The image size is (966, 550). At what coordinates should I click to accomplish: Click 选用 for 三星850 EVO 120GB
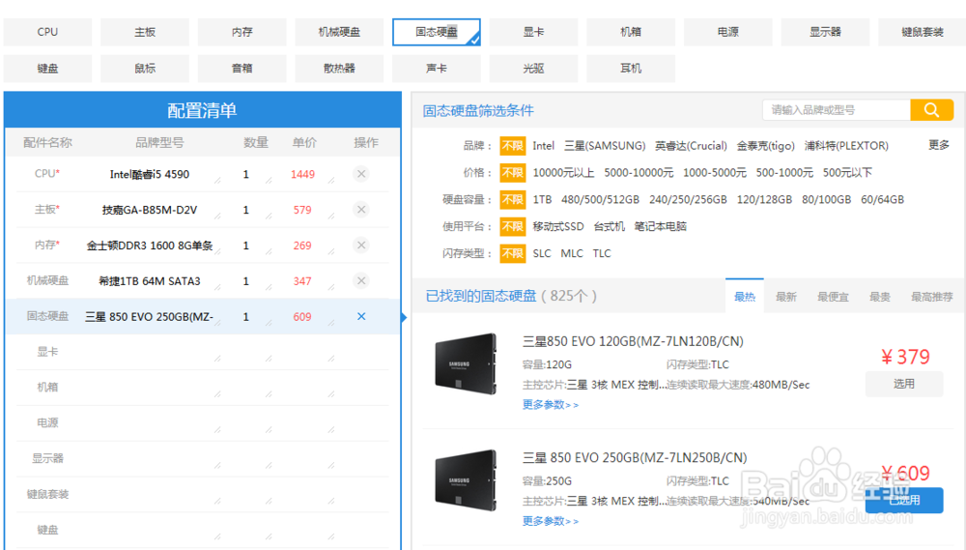pos(904,384)
